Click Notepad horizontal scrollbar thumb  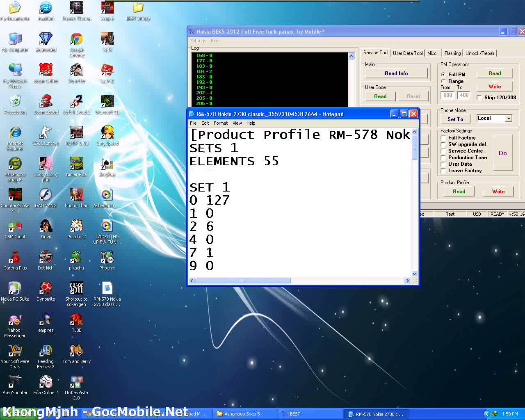(x=243, y=281)
